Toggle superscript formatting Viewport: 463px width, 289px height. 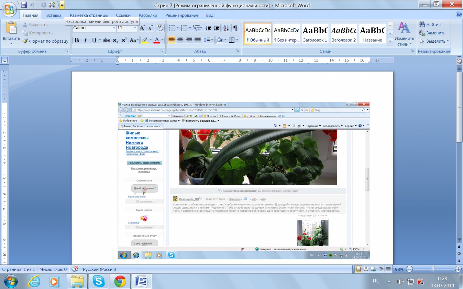click(x=124, y=40)
